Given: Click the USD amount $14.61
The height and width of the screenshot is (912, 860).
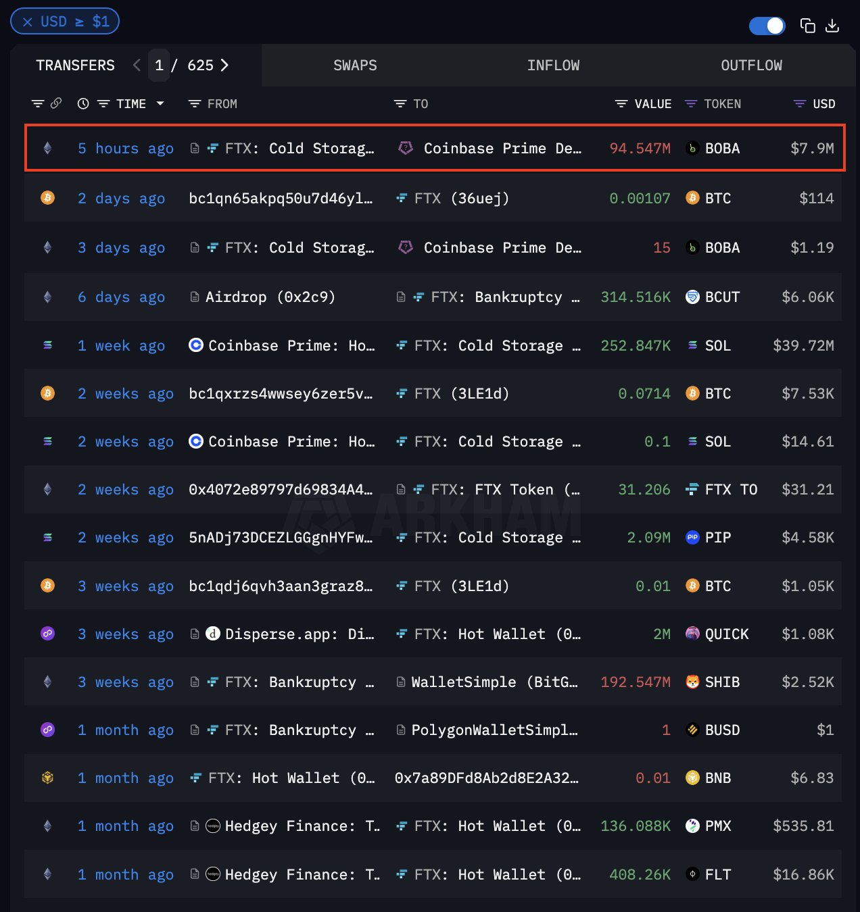Looking at the screenshot, I should point(807,441).
